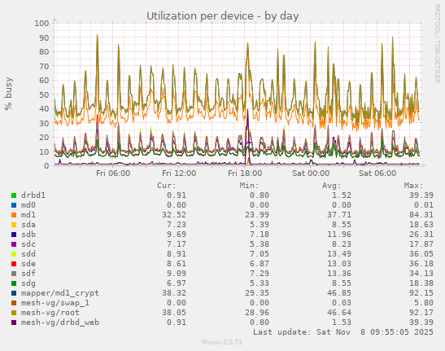Click the 50 y-axis value

[x=44, y=94]
